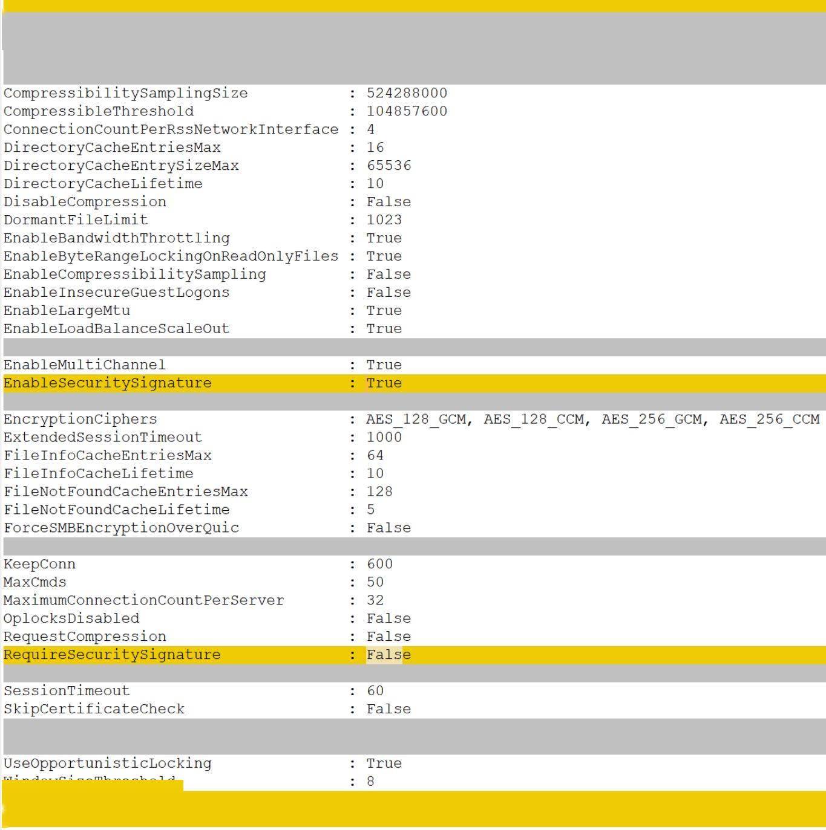
Task: Click False value of EnableInsecureGuestLogons
Action: pos(388,293)
